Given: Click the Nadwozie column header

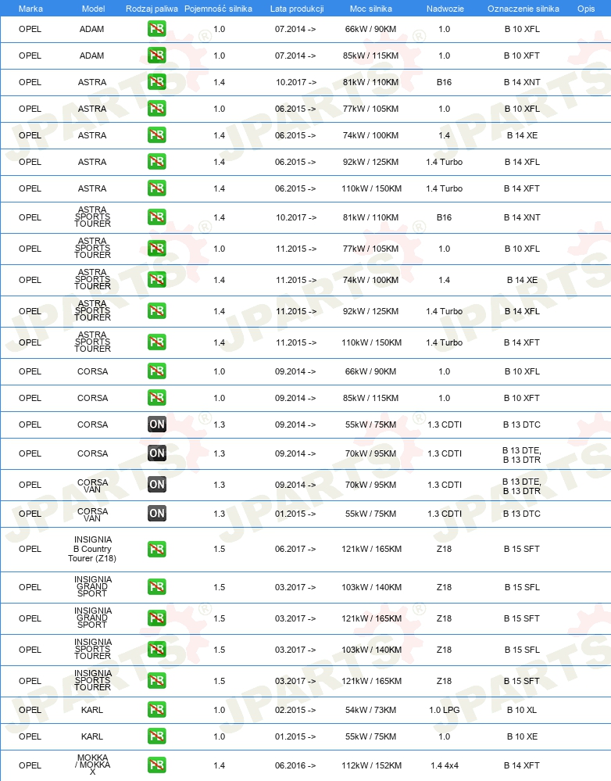Looking at the screenshot, I should click(x=445, y=9).
